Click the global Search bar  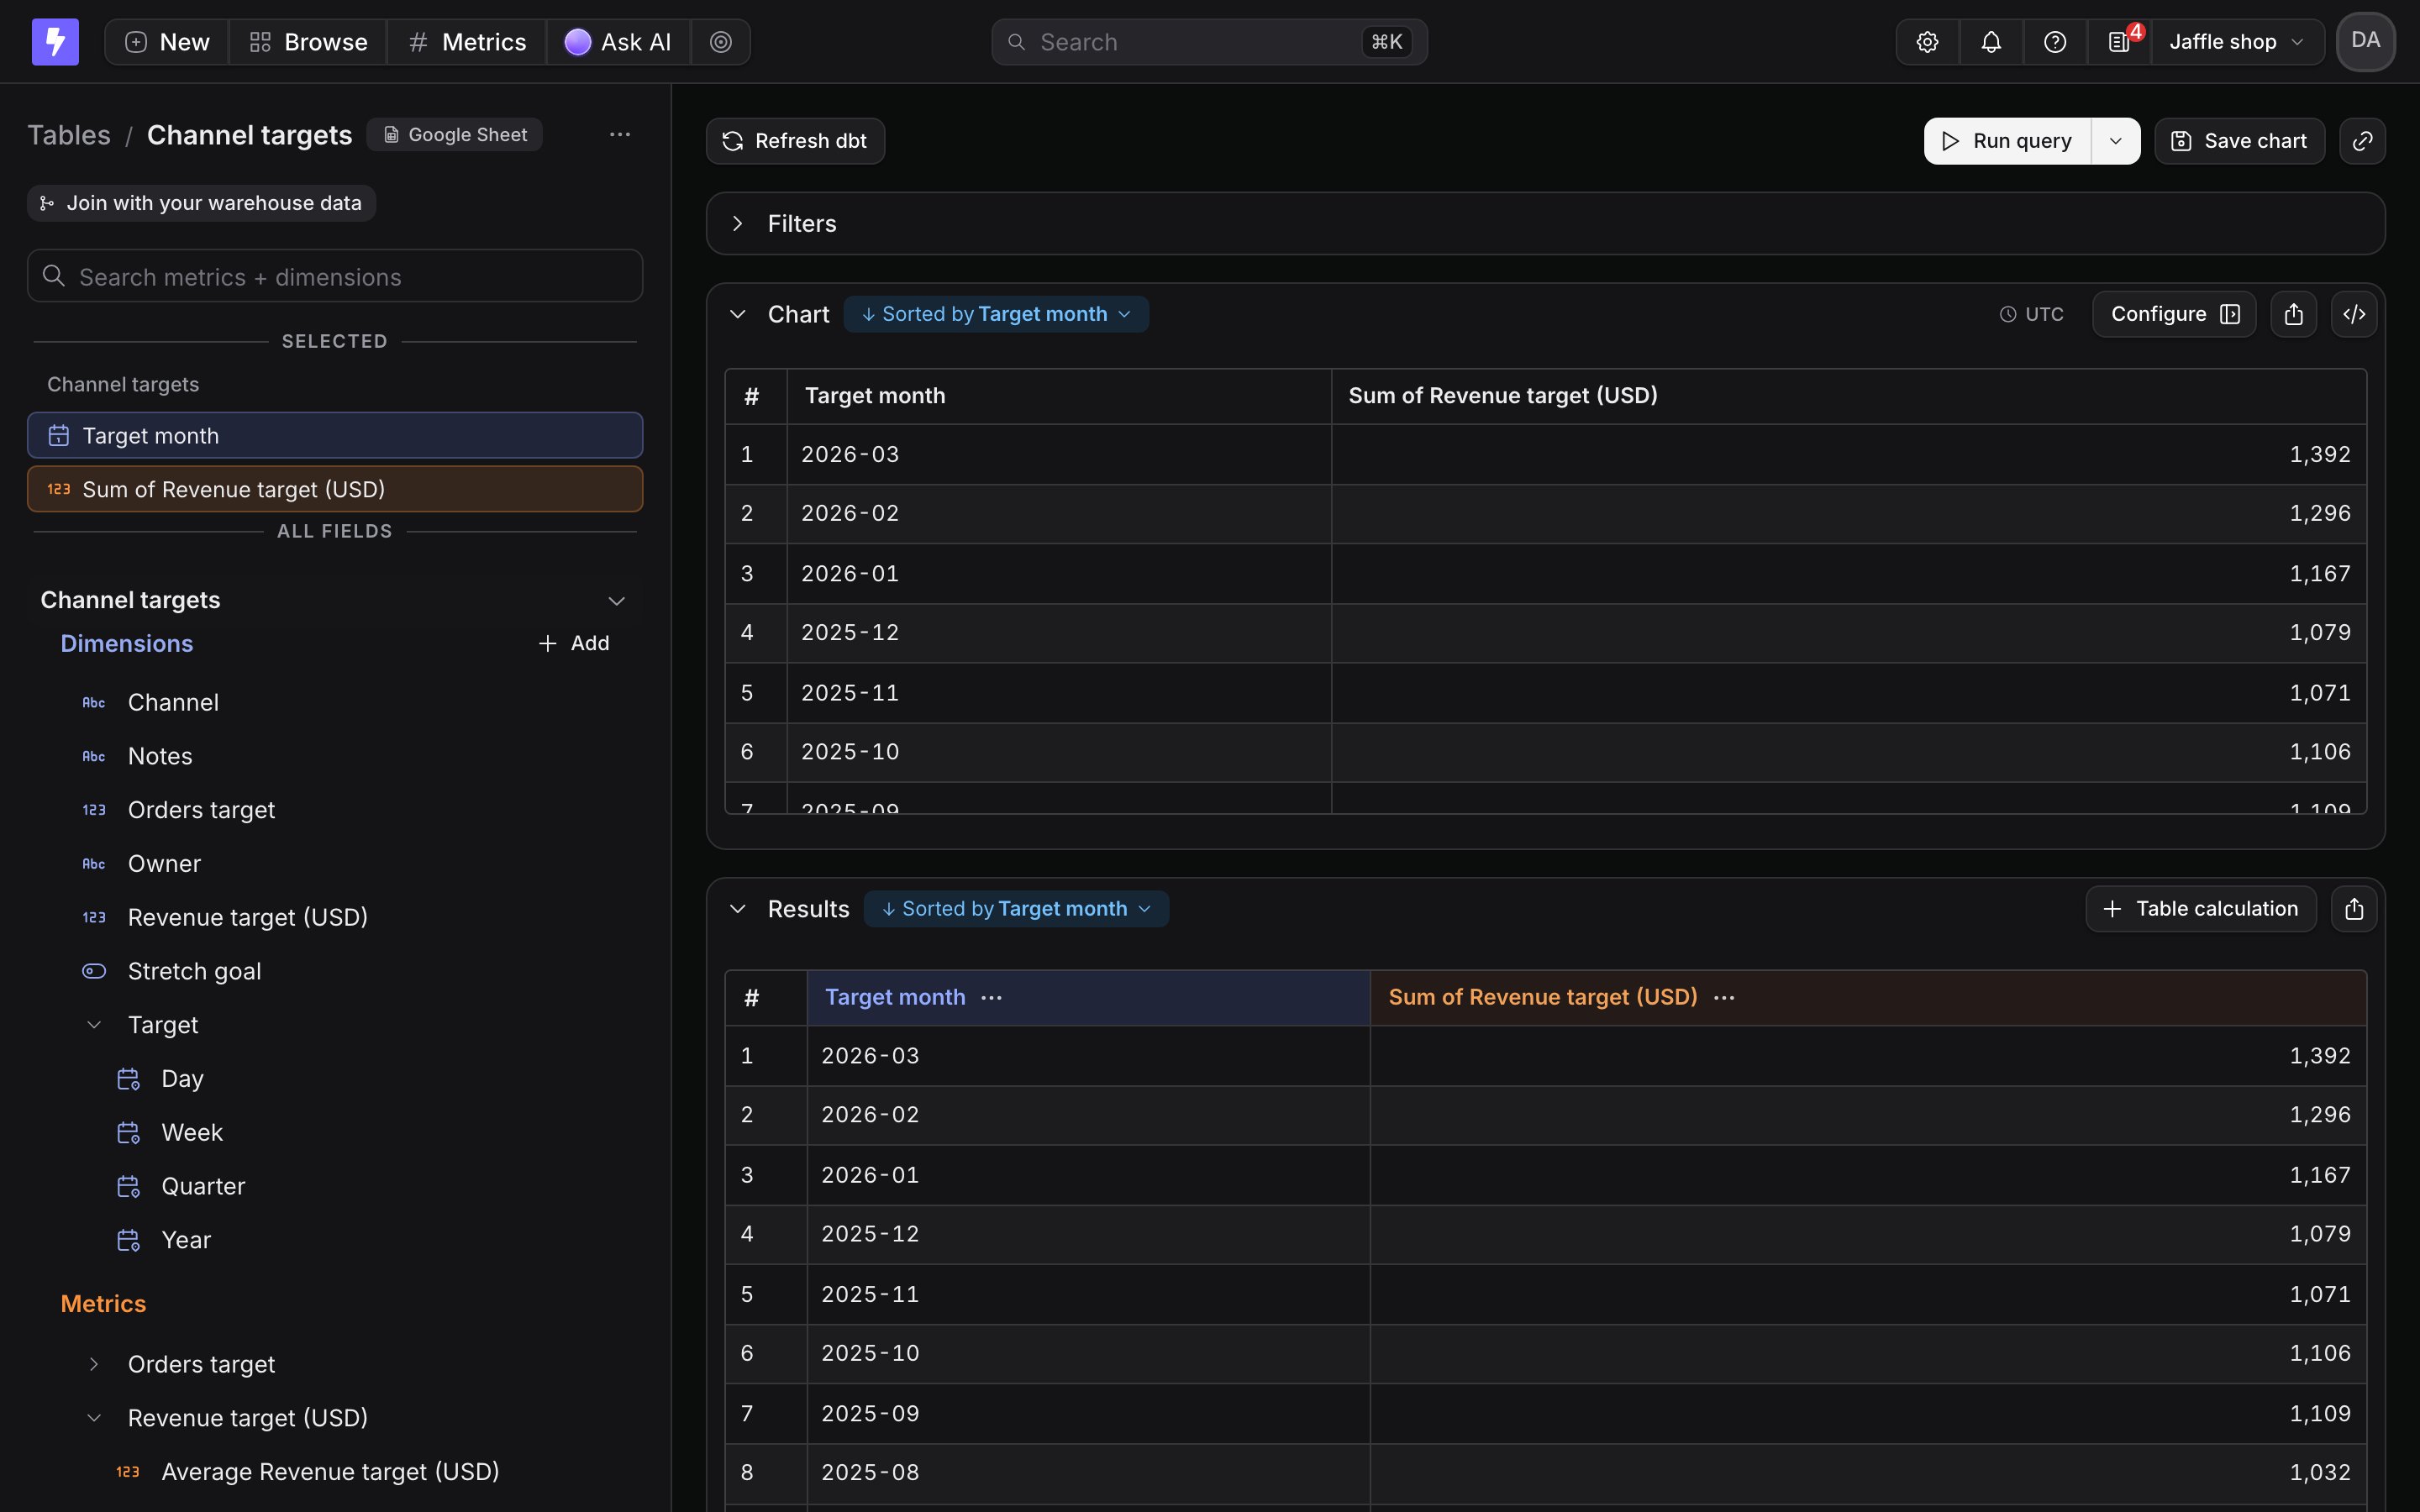(x=1209, y=42)
